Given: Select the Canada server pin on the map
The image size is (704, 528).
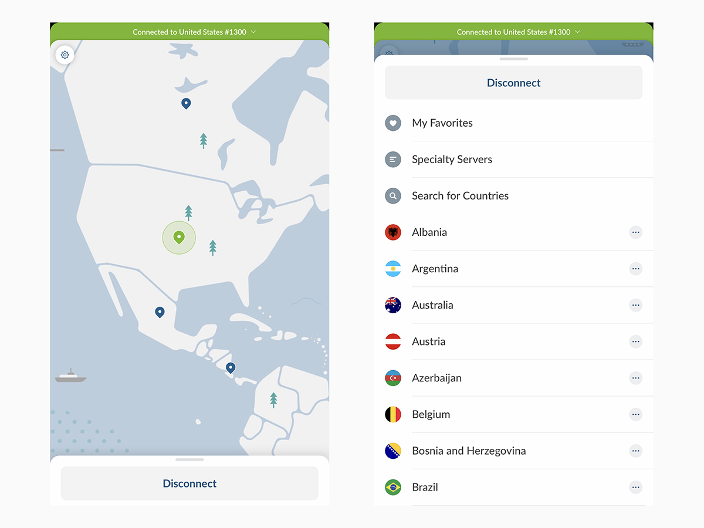Looking at the screenshot, I should (x=186, y=103).
